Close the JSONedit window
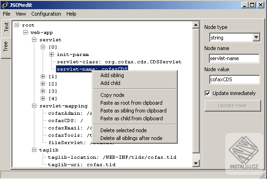 click(x=261, y=5)
